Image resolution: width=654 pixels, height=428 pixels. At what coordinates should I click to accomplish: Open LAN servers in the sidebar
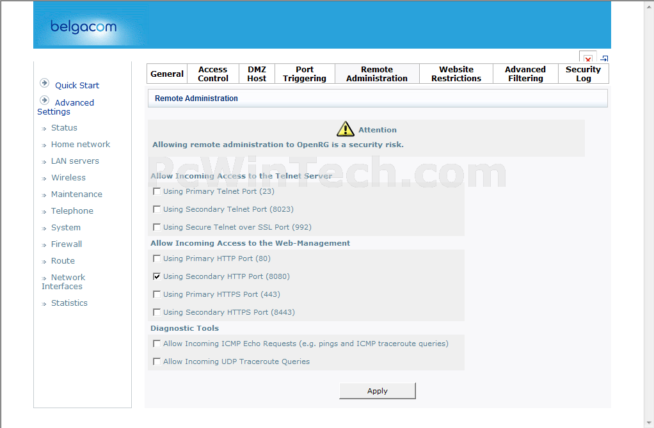[x=75, y=161]
